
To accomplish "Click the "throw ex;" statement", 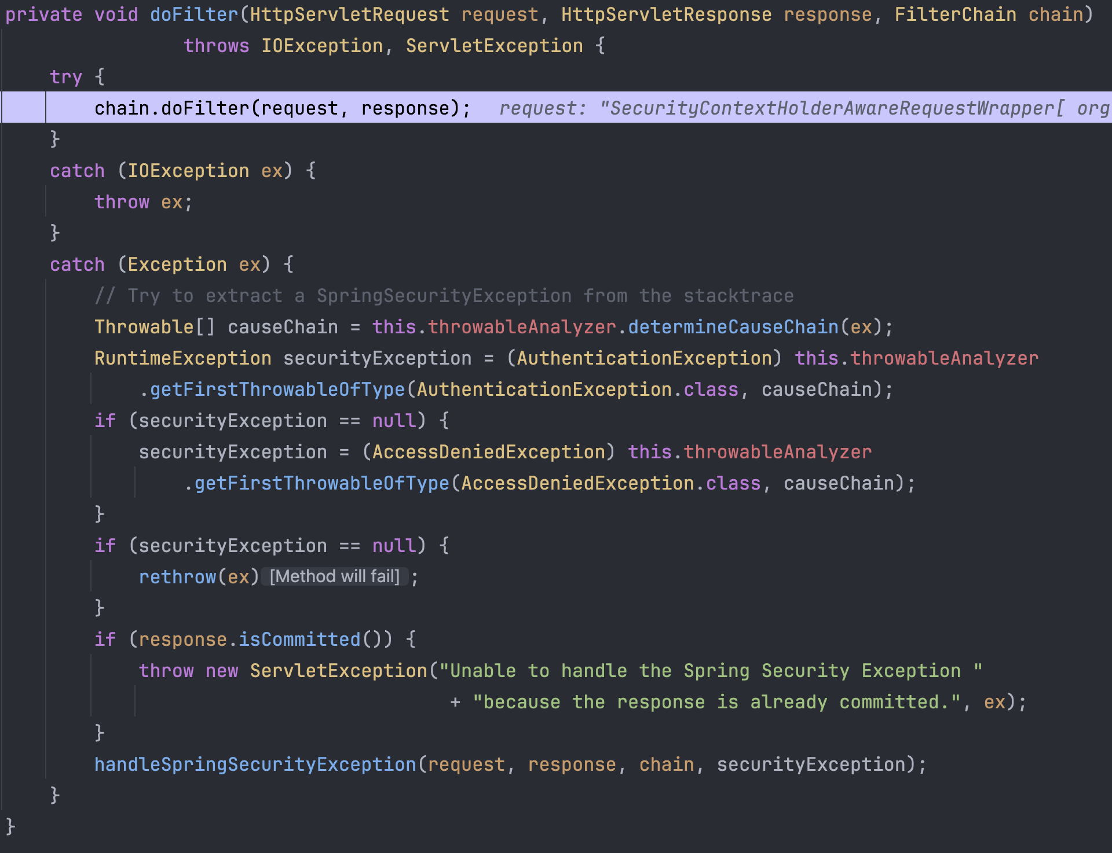I will pyautogui.click(x=143, y=202).
